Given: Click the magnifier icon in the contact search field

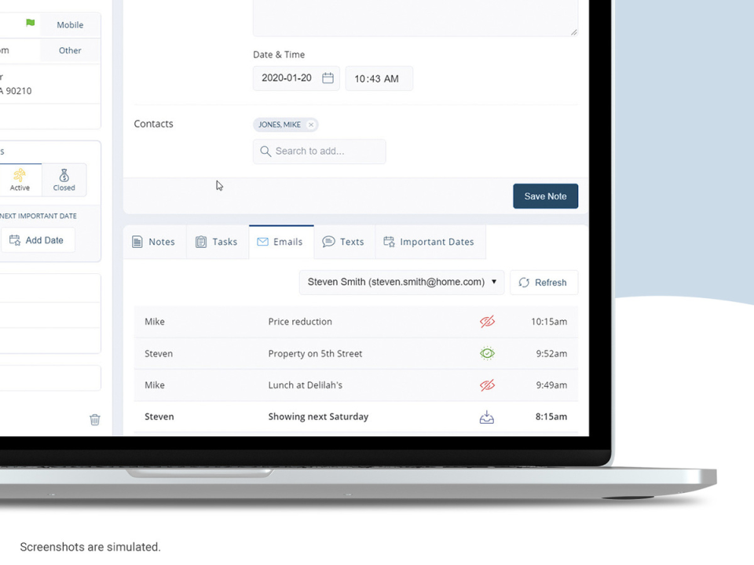Looking at the screenshot, I should coord(265,151).
